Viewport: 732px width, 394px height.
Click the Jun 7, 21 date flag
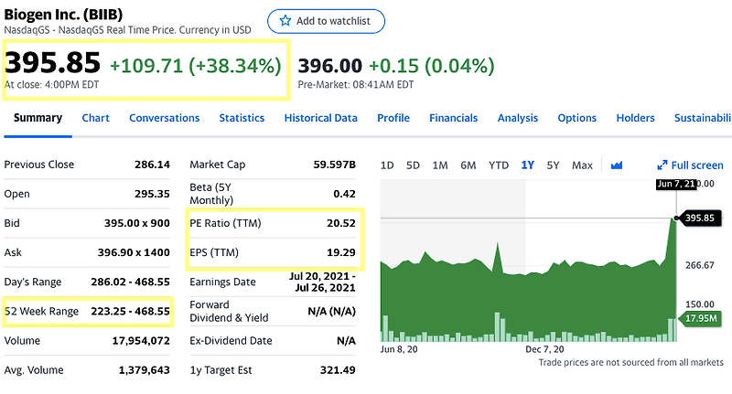pos(676,184)
